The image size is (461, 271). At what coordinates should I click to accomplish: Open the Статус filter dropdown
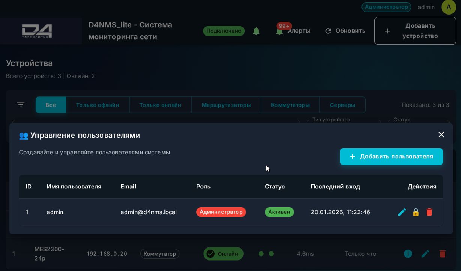[418, 122]
